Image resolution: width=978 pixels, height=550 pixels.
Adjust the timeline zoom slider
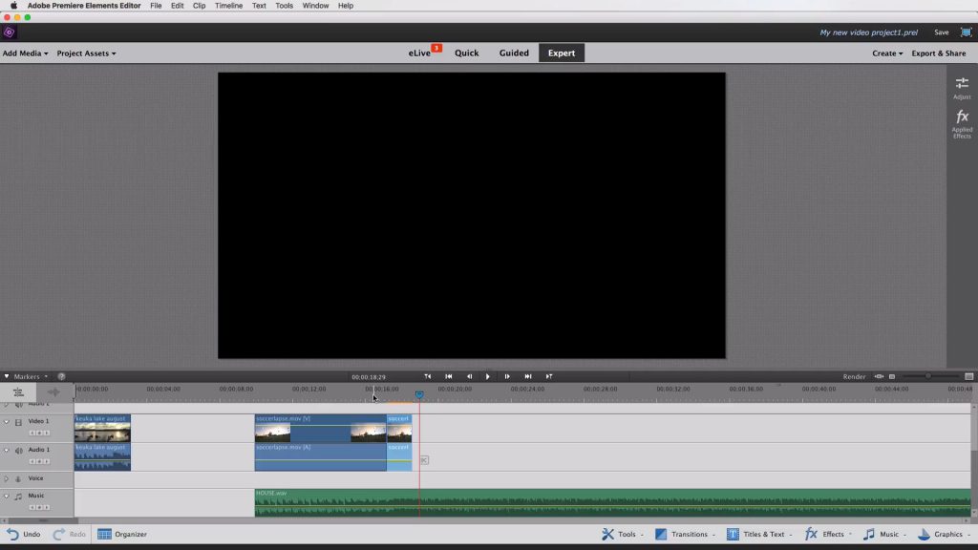(928, 376)
